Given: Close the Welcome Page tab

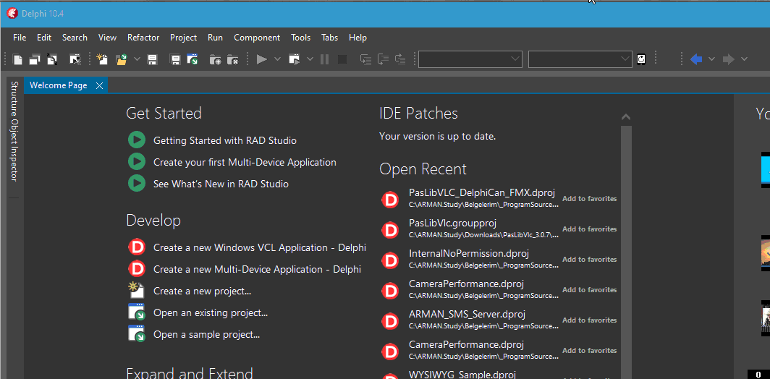Looking at the screenshot, I should [x=99, y=85].
